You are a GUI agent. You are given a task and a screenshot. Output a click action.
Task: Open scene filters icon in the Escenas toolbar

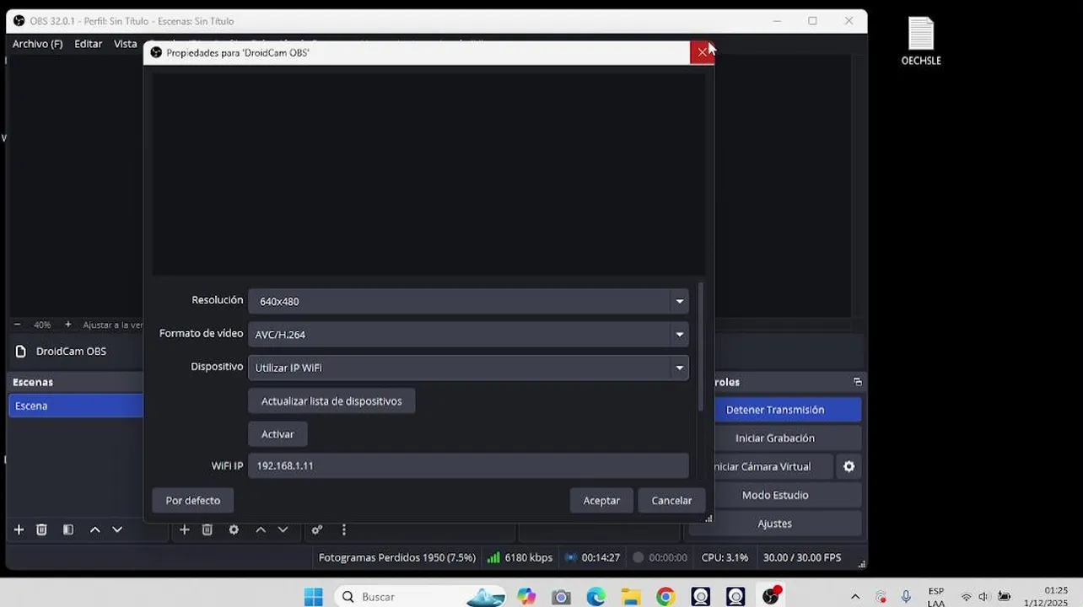[68, 529]
